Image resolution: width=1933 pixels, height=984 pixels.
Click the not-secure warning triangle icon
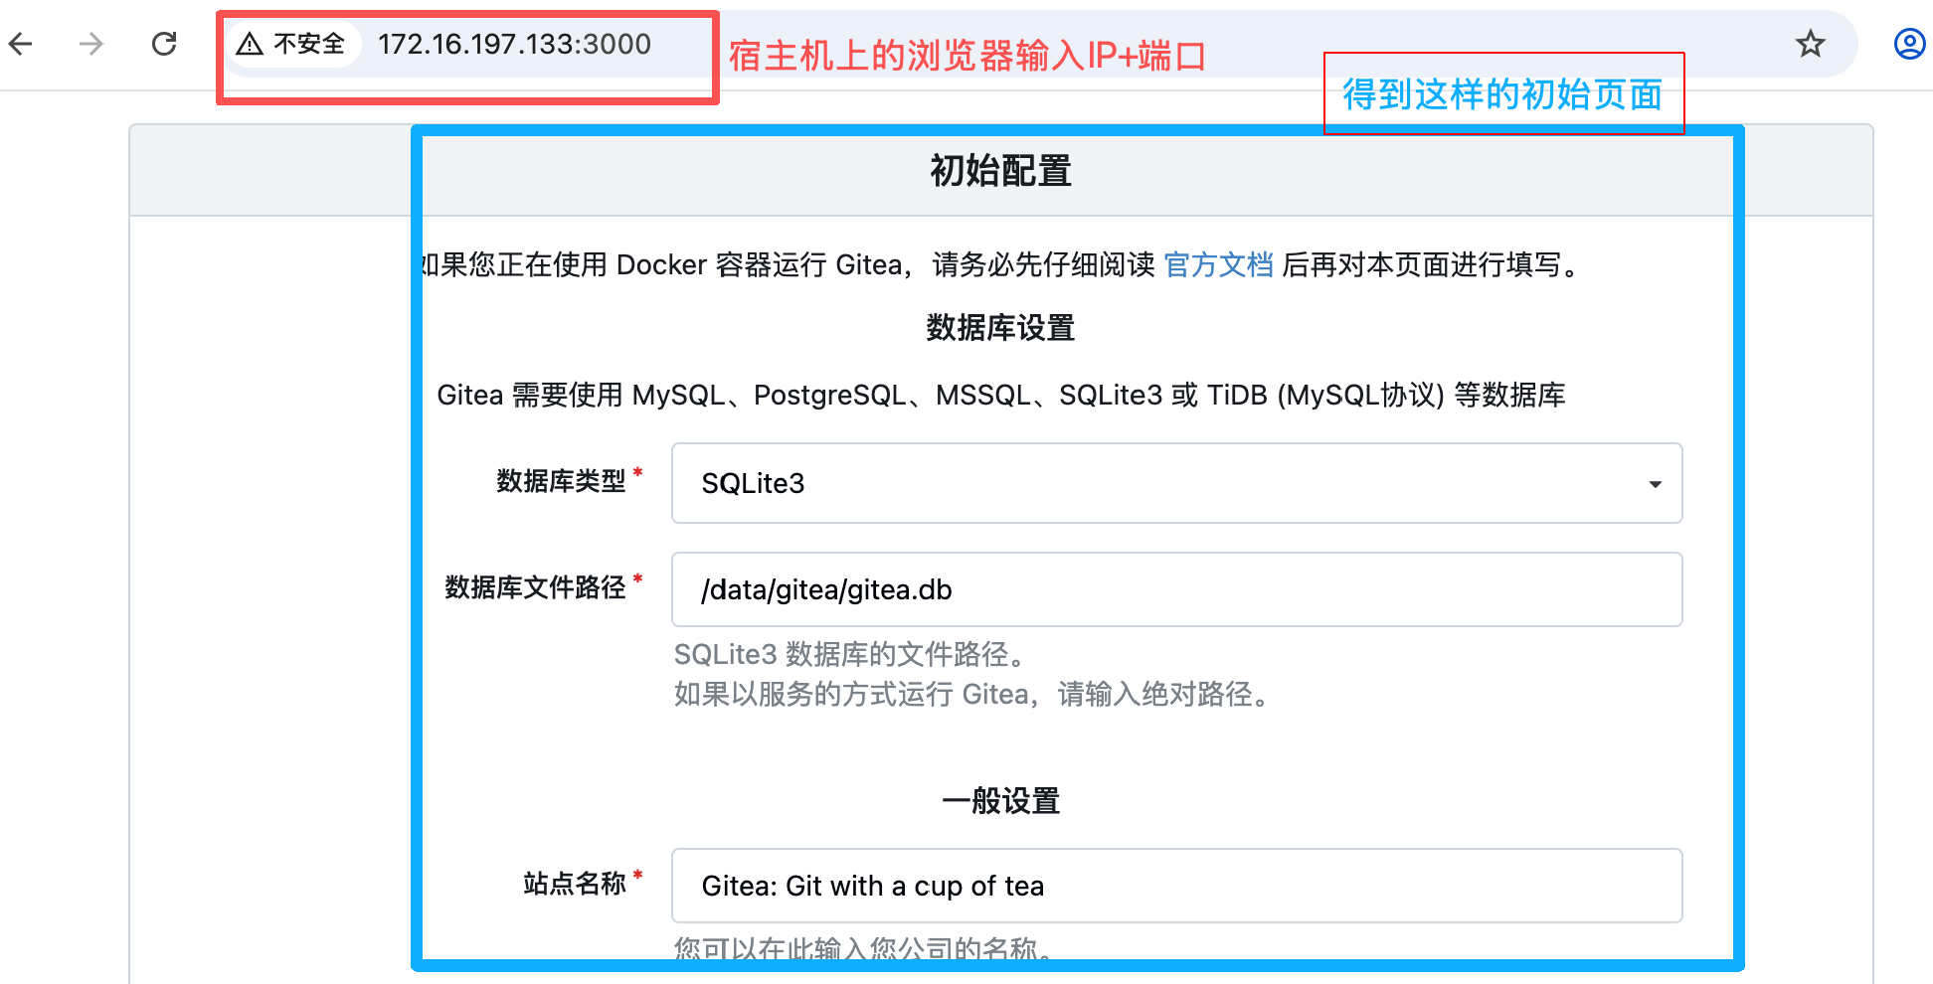point(250,44)
